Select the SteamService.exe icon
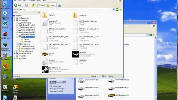Image resolution: width=178 pixels, height=100 pixels. (45, 70)
